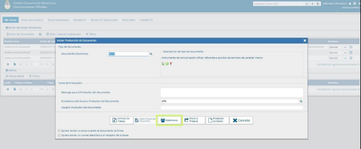Click the help question mark icon in toolbar
The height and width of the screenshot is (149, 361).
coord(40,34)
